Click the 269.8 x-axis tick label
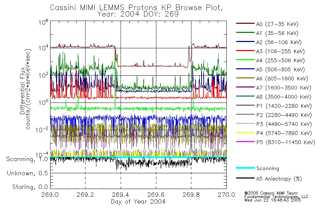The height and width of the screenshot is (210, 333). [191, 195]
